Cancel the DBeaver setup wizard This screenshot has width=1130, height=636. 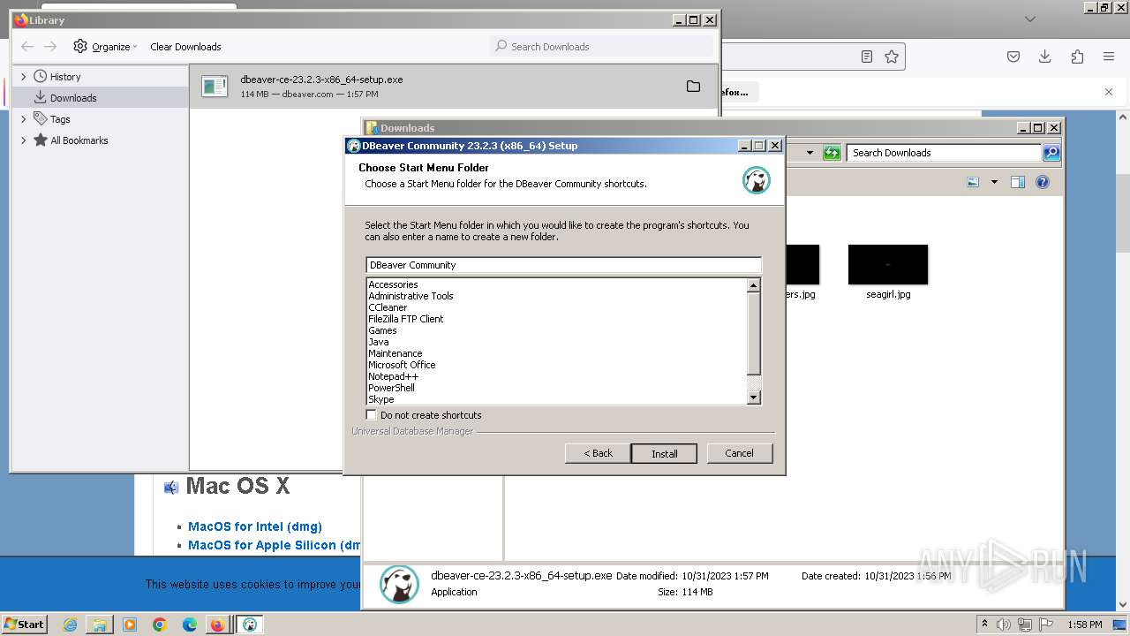(x=739, y=453)
